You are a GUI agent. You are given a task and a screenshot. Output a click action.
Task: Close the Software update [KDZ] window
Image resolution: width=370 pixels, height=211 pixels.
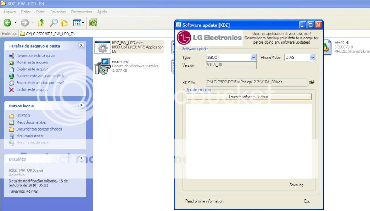(x=318, y=25)
